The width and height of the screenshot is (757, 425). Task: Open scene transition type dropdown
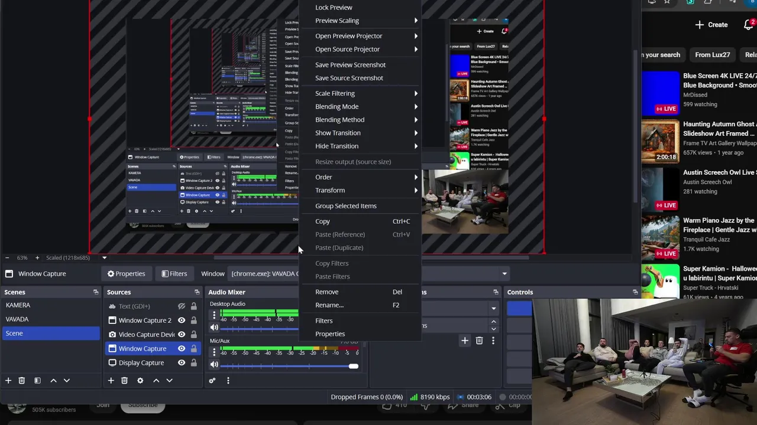493,308
